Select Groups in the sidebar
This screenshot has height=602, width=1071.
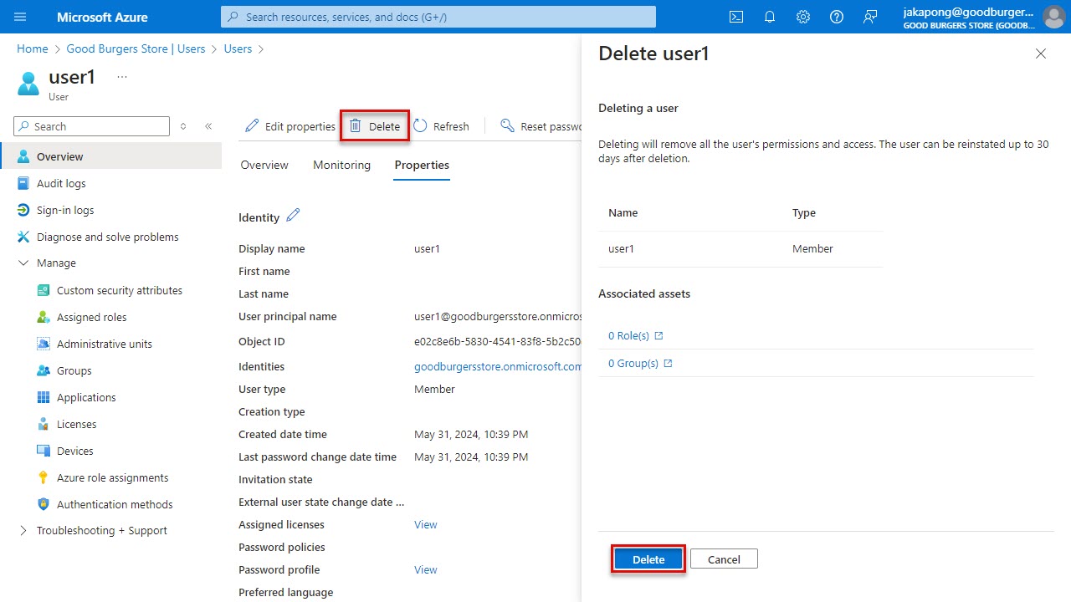point(74,370)
